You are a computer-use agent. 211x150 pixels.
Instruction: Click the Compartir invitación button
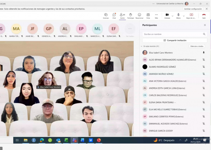click(175, 40)
